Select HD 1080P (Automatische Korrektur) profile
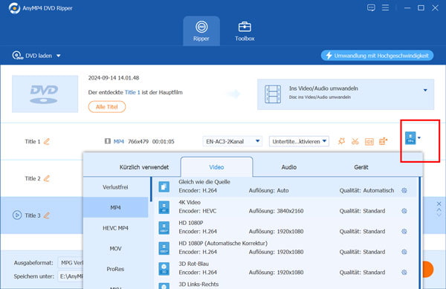The height and width of the screenshot is (289, 446). click(x=285, y=248)
